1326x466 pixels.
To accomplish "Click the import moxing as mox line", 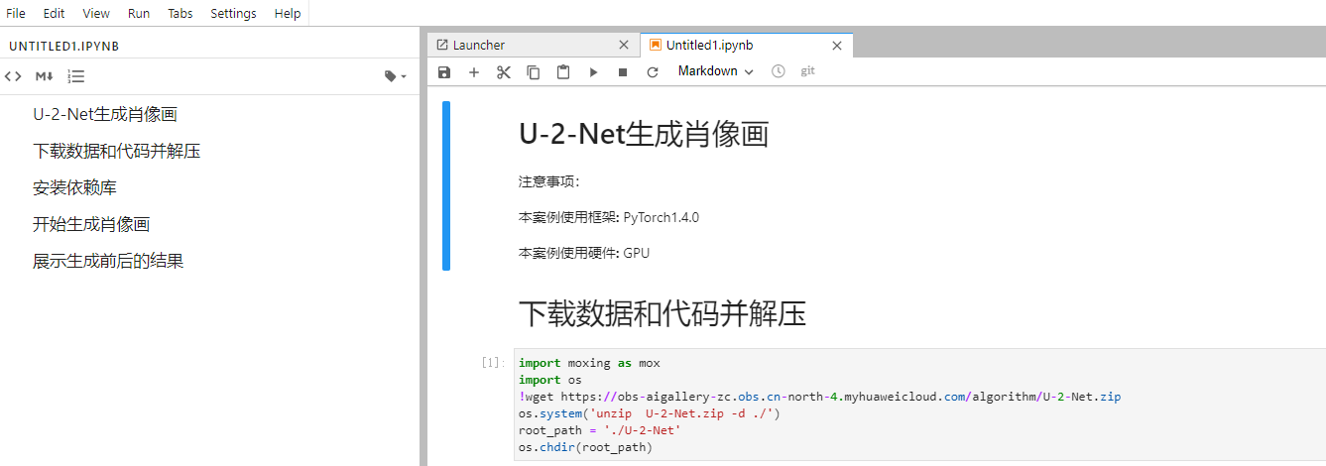I will (x=589, y=363).
